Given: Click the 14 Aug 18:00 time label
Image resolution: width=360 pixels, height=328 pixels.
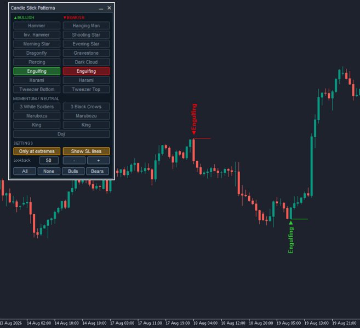Looking at the screenshot, I should [94, 323].
